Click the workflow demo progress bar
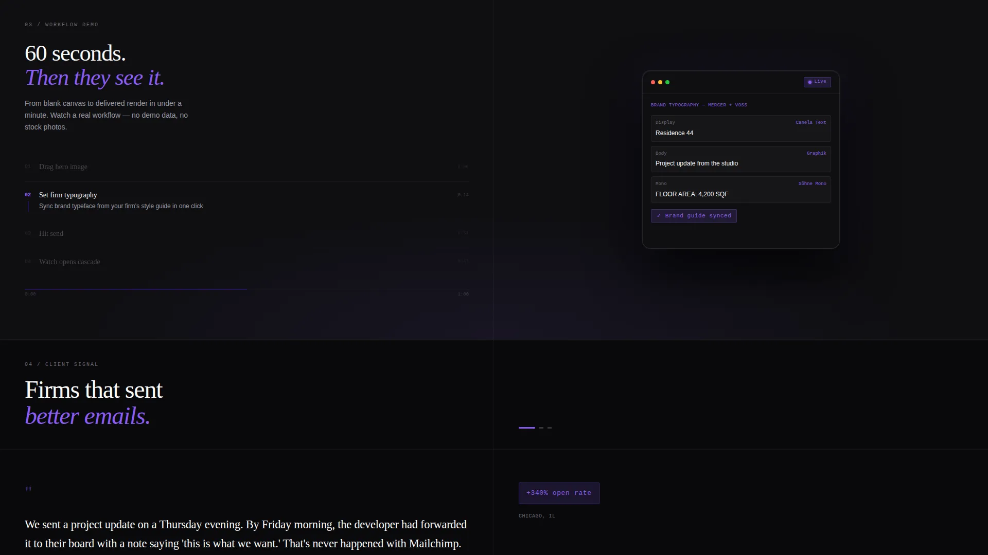Image resolution: width=988 pixels, height=555 pixels. click(246, 289)
